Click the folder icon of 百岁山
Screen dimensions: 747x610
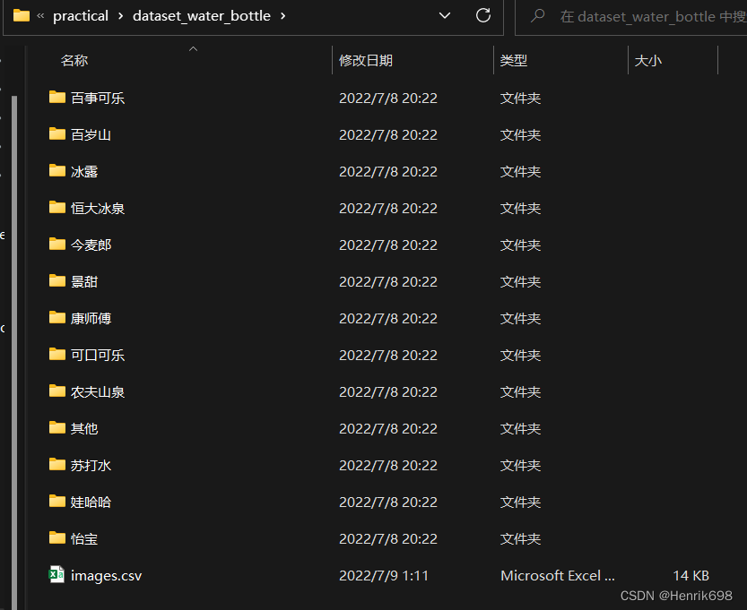click(57, 133)
